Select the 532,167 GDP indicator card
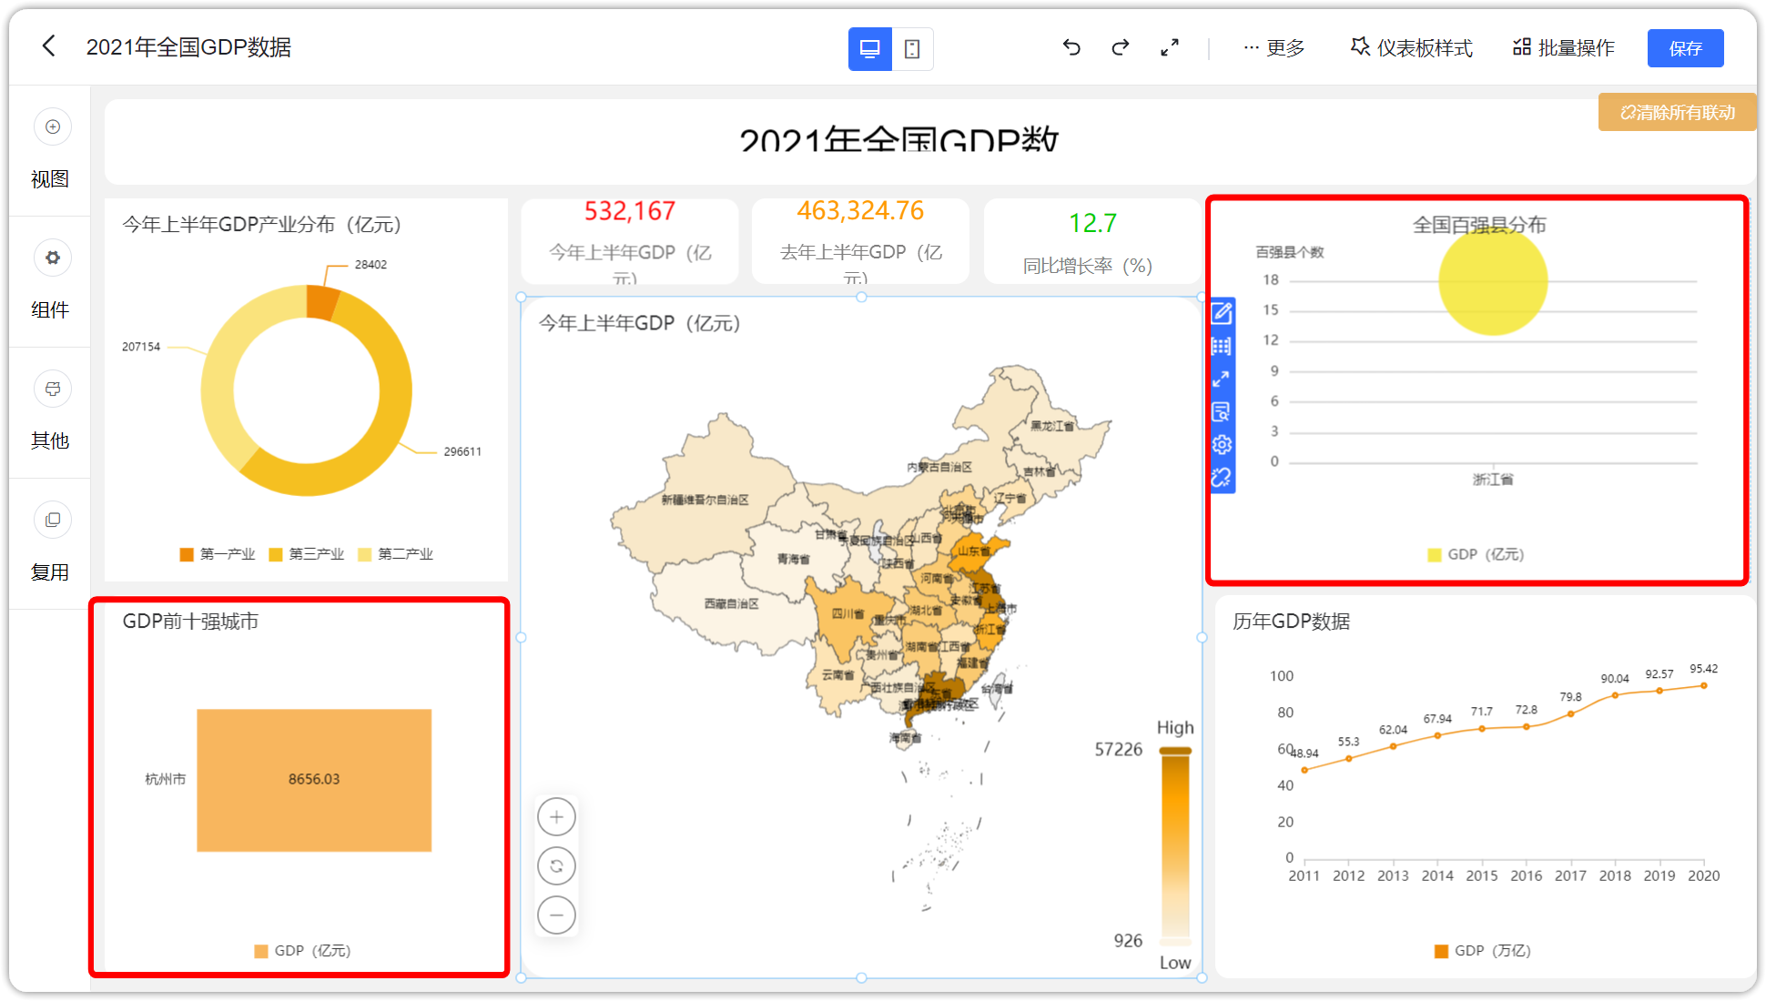The image size is (1766, 1001). point(630,240)
